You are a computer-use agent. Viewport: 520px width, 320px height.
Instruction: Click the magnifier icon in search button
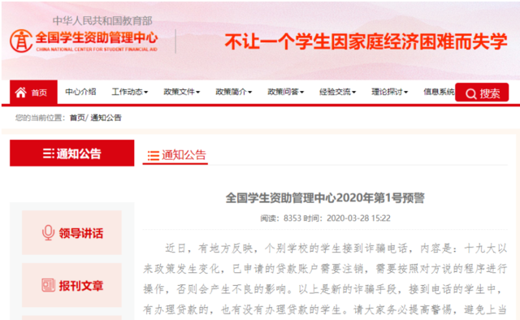coord(471,94)
